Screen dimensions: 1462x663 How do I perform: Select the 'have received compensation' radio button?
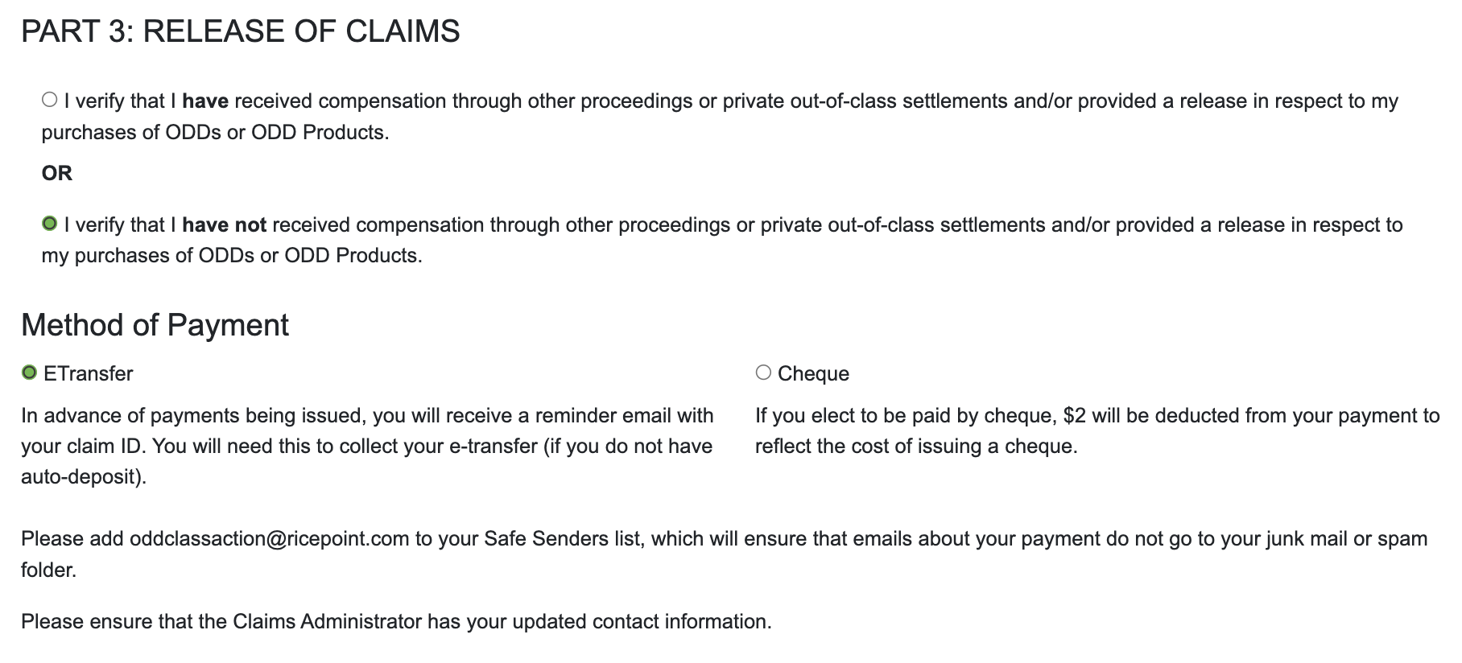(50, 100)
